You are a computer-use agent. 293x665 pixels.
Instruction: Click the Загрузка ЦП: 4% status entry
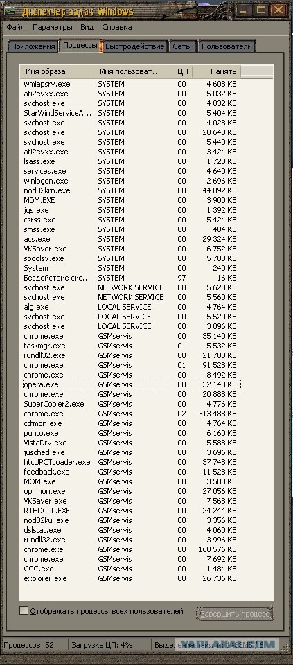click(x=102, y=645)
